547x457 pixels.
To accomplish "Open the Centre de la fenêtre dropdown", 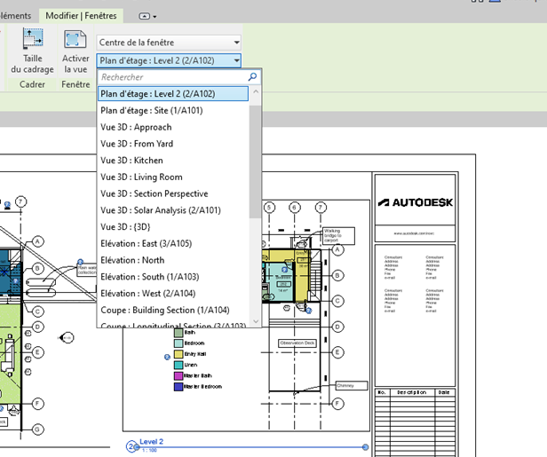I will click(235, 42).
